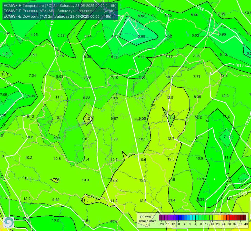Click the 11.9 dew point value
Screen dimensions: 251x231
(114, 201)
